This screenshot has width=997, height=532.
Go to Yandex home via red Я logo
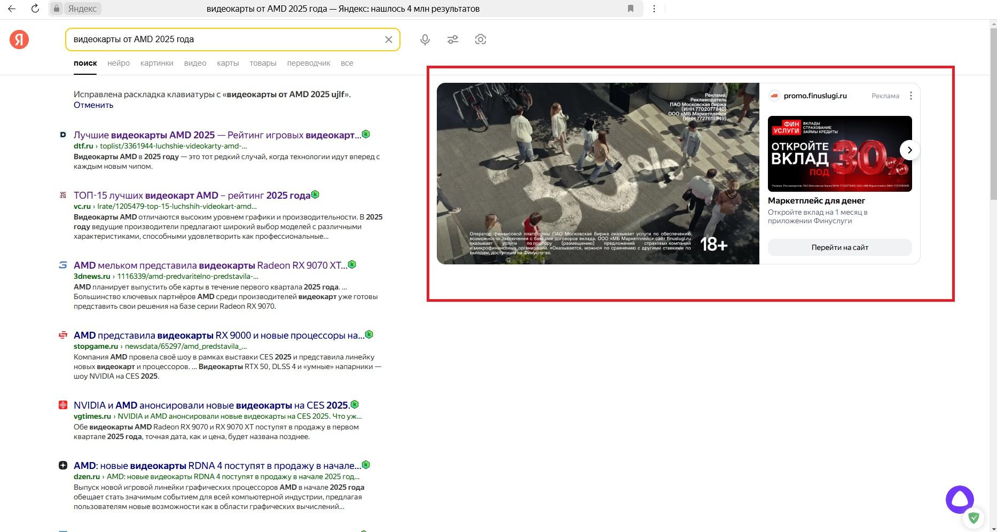pyautogui.click(x=19, y=40)
